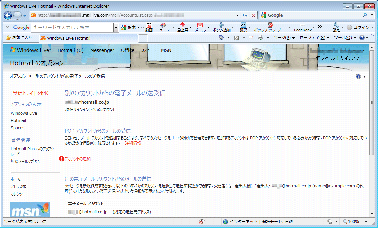Select the Windows Live Hotmail tab
Viewport: 378px width, 228px height.
click(88, 38)
